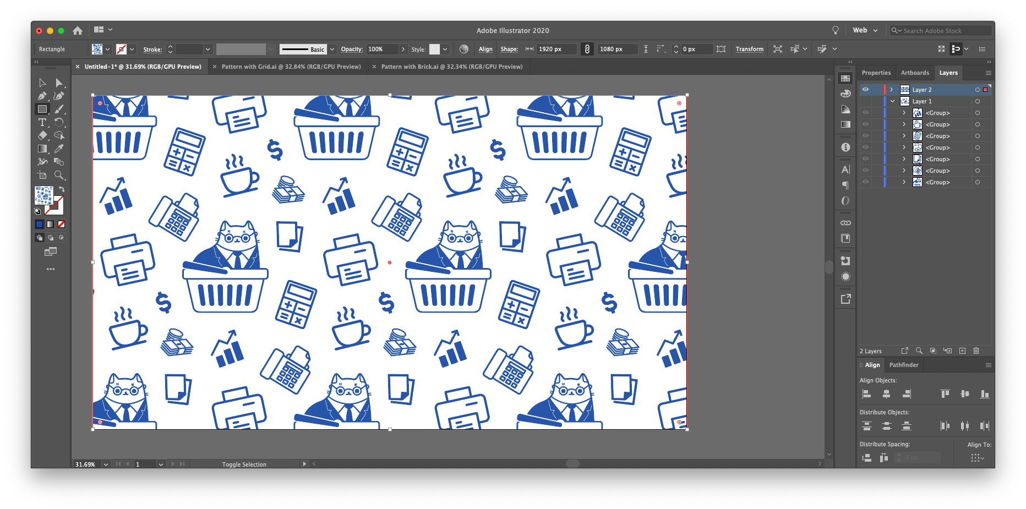Toggle visibility of the first Group layer
This screenshot has height=509, width=1026.
865,112
